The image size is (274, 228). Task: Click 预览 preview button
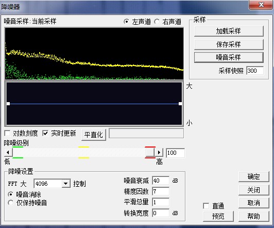pos(218,217)
